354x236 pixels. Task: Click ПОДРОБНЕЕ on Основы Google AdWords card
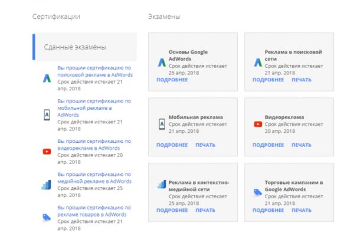click(x=172, y=80)
